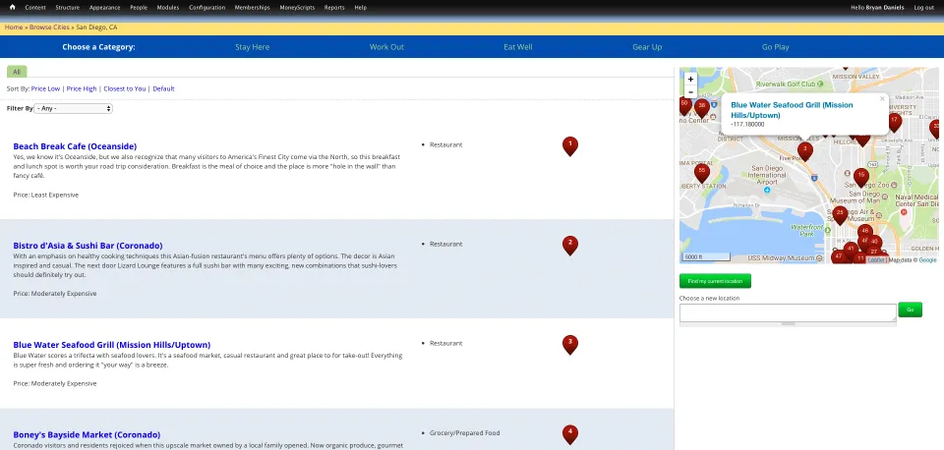
Task: Choose the Go Play category
Action: click(x=776, y=47)
